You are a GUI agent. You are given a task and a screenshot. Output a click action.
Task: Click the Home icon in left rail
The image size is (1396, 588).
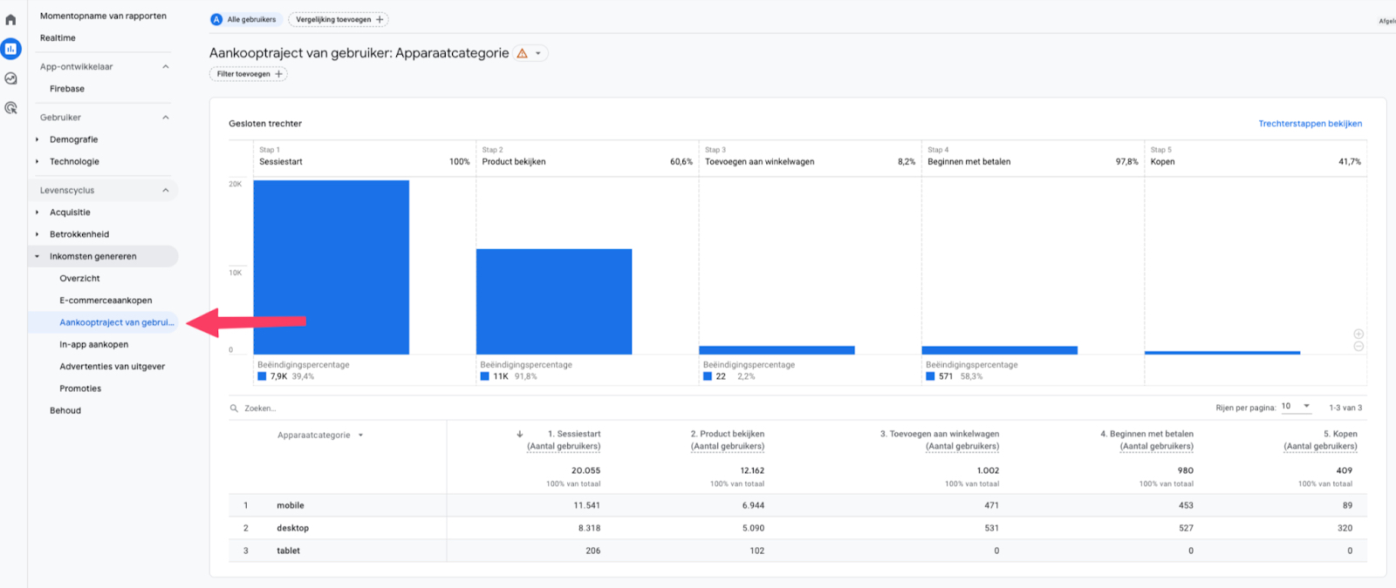point(10,19)
